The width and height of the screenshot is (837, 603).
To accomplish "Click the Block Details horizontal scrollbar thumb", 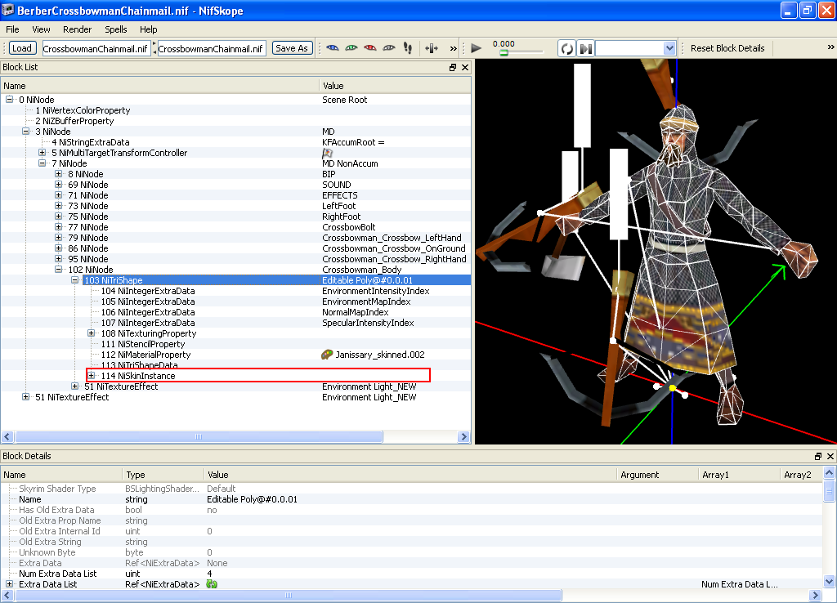I will [x=289, y=595].
